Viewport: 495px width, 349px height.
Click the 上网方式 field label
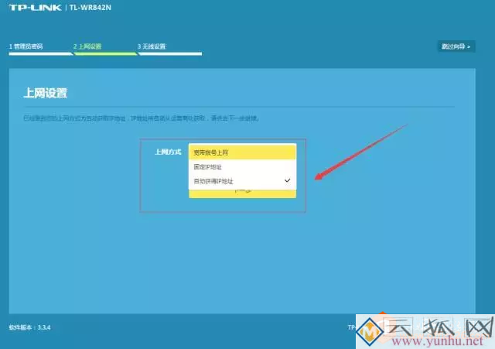click(168, 152)
